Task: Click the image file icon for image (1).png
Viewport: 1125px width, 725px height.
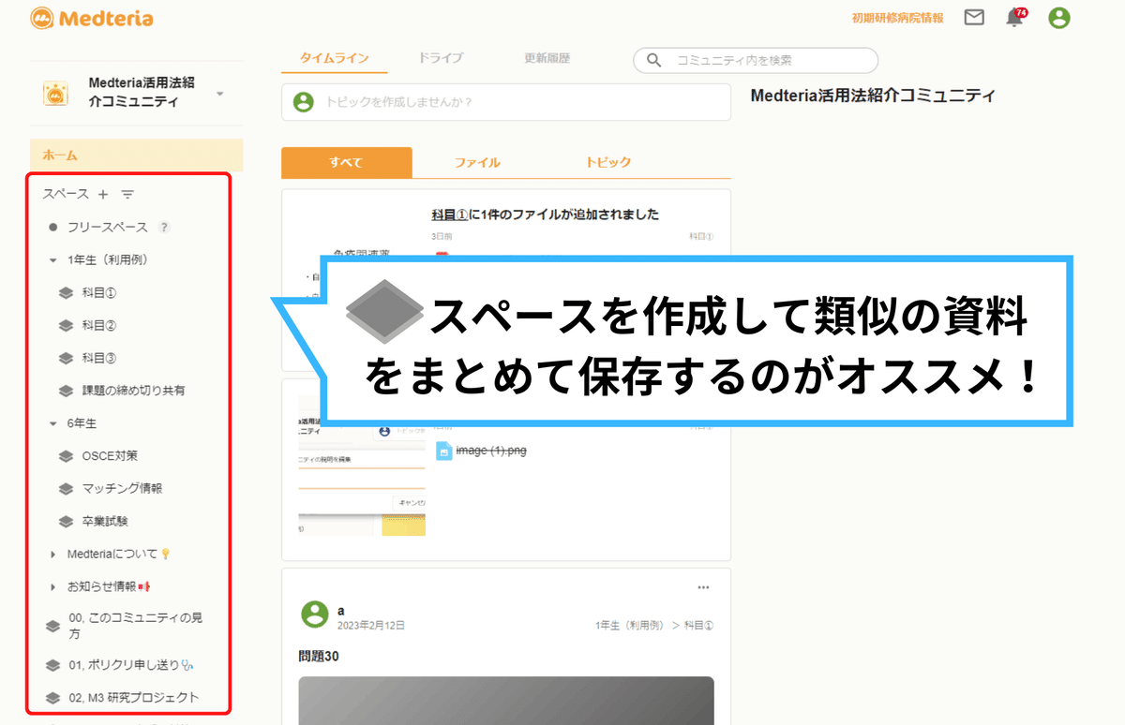Action: (444, 451)
